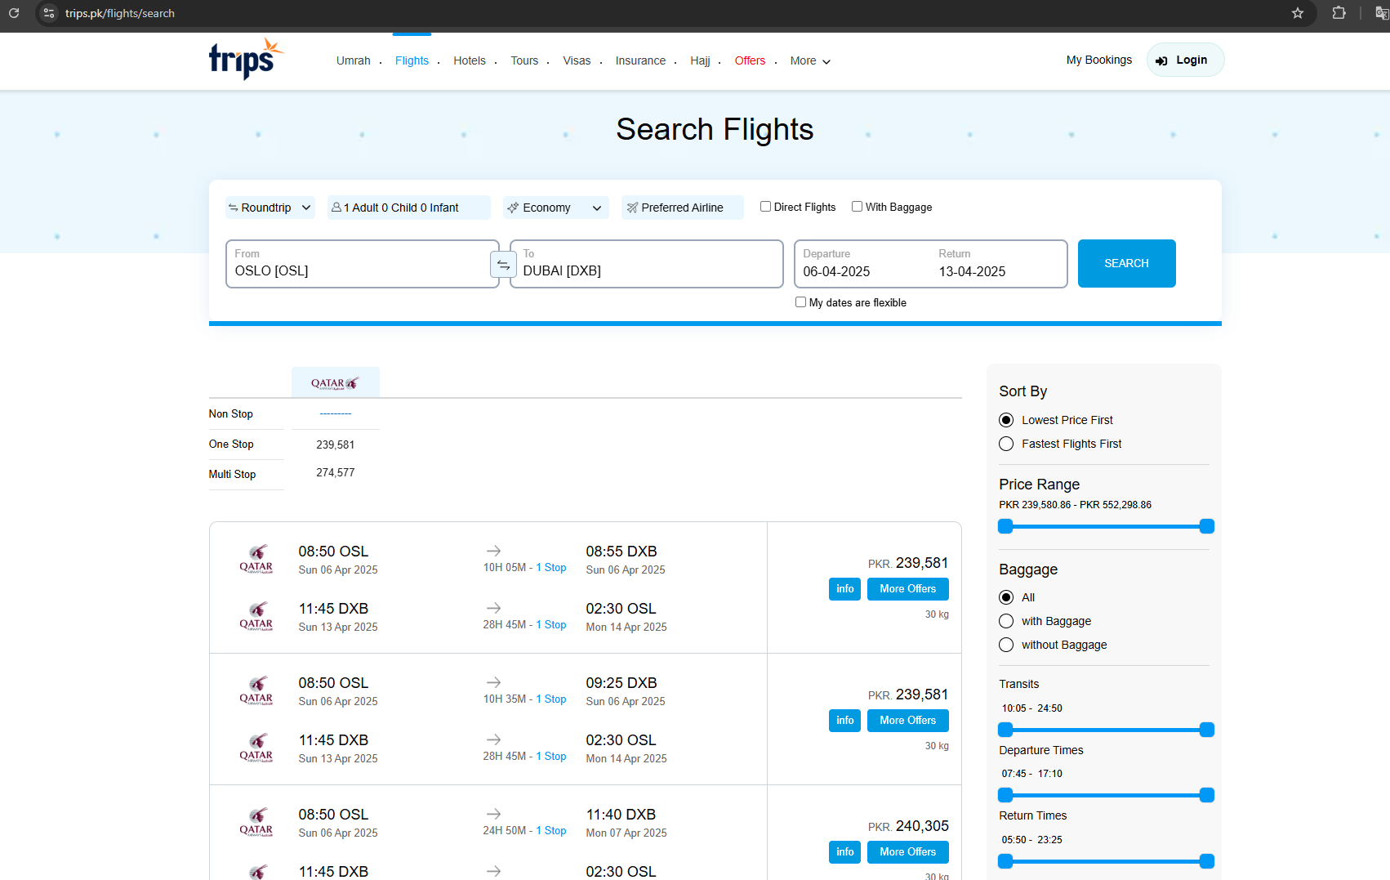Reload the page with browser refresh icon
Viewport: 1390px width, 880px height.
pos(14,13)
